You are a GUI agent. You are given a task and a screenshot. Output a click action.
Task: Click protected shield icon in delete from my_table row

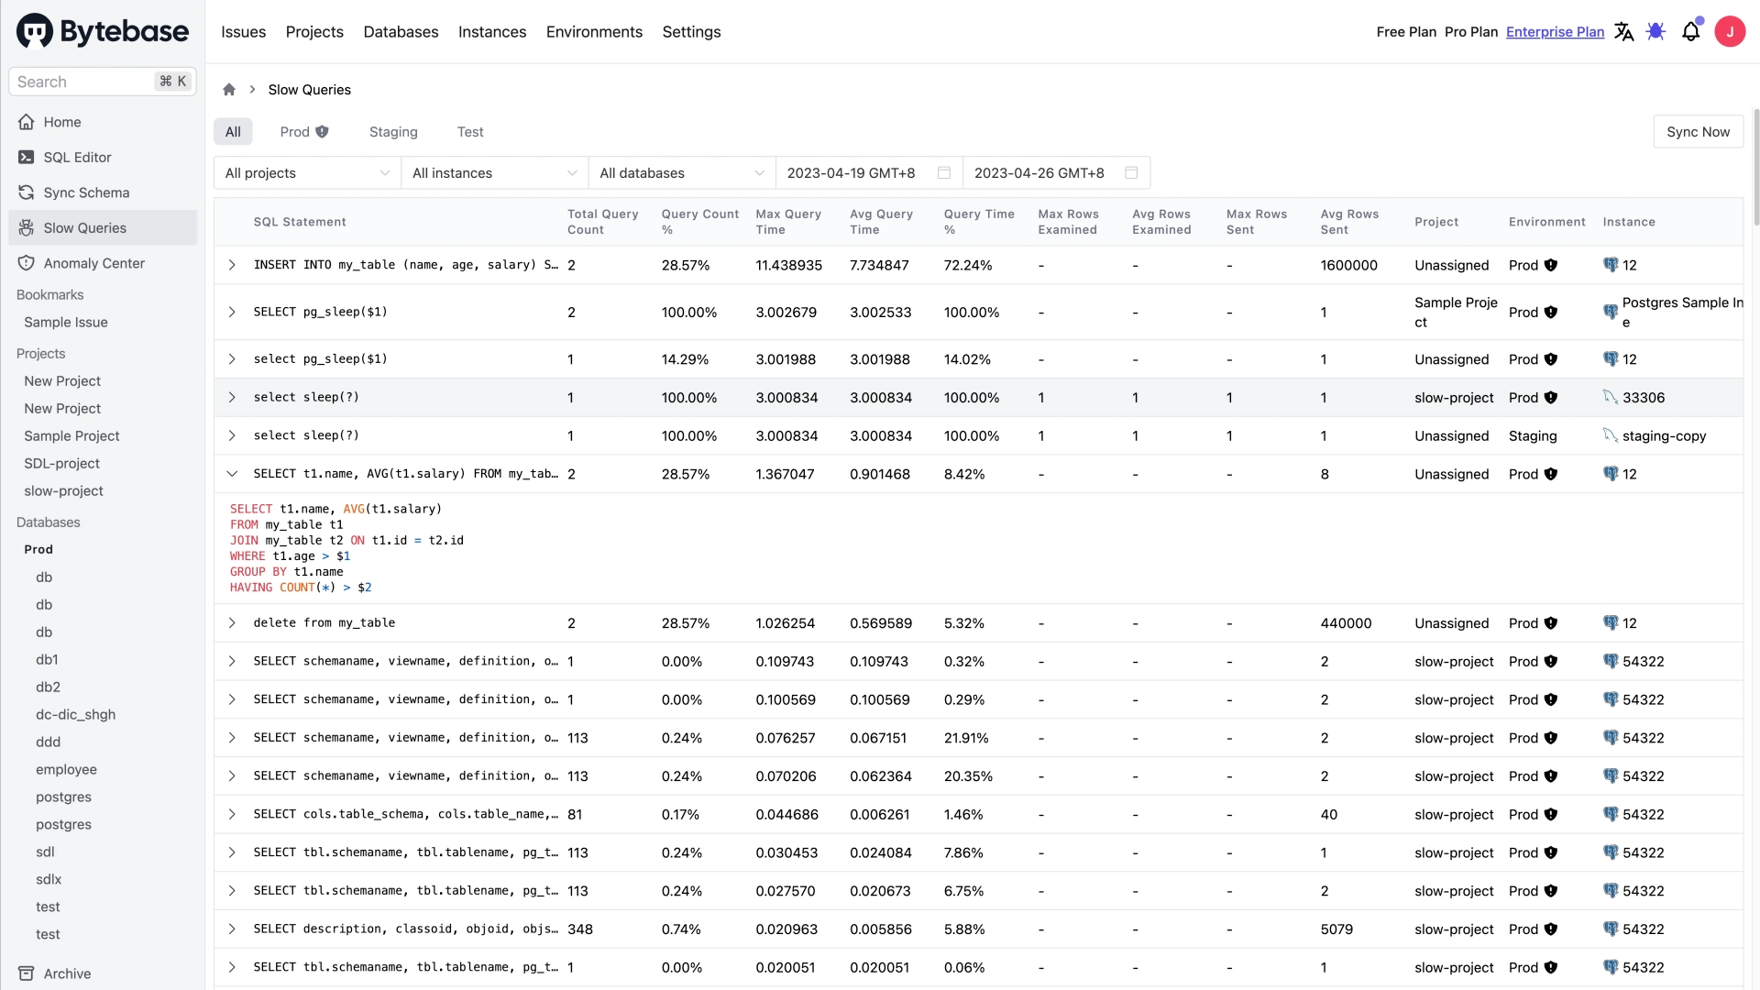click(1551, 623)
